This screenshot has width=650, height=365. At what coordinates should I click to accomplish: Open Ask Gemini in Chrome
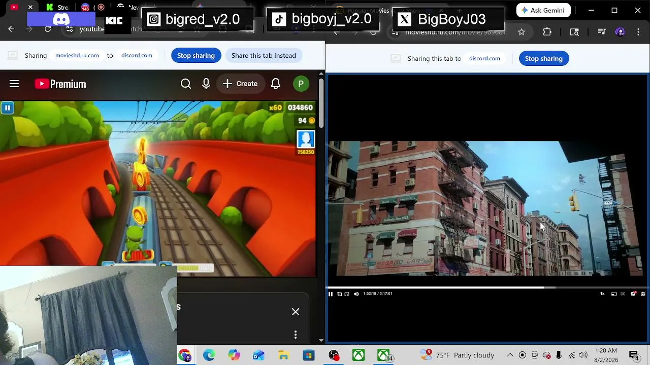pos(543,10)
